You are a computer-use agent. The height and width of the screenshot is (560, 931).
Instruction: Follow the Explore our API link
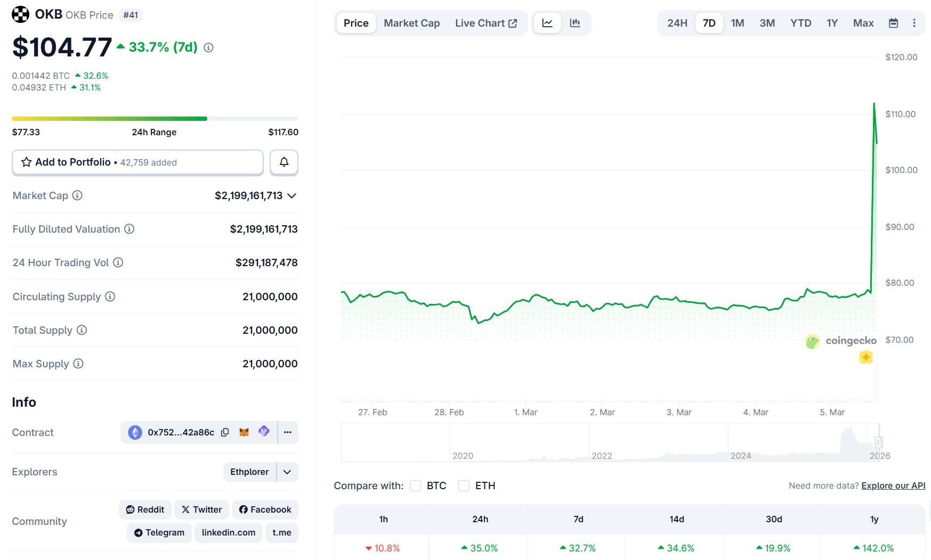893,485
